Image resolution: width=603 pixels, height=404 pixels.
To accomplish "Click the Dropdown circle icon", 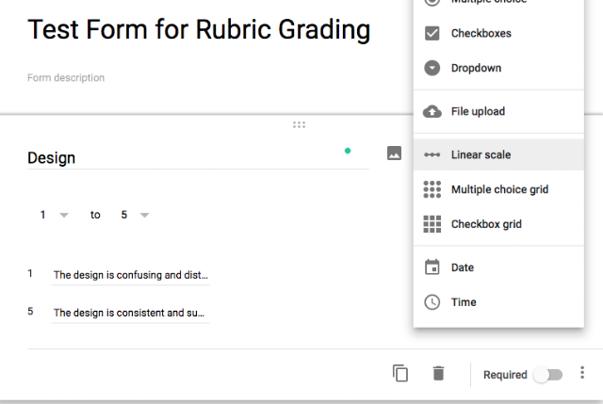I will [432, 68].
